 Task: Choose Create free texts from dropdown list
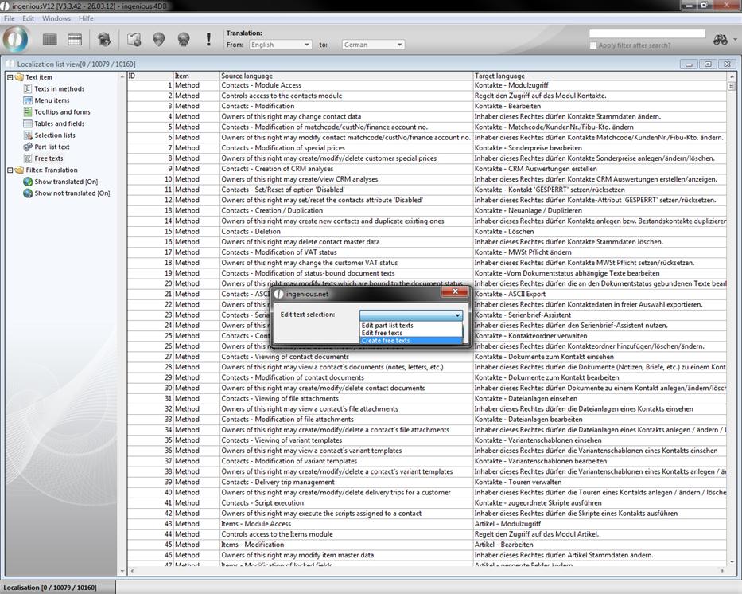386,341
